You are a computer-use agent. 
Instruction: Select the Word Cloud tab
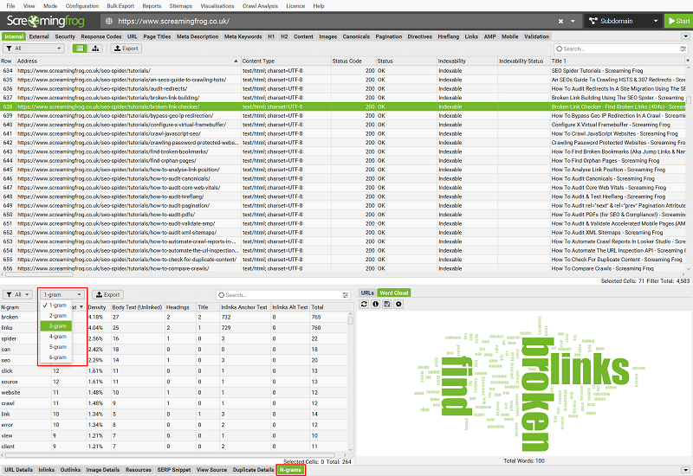click(394, 293)
